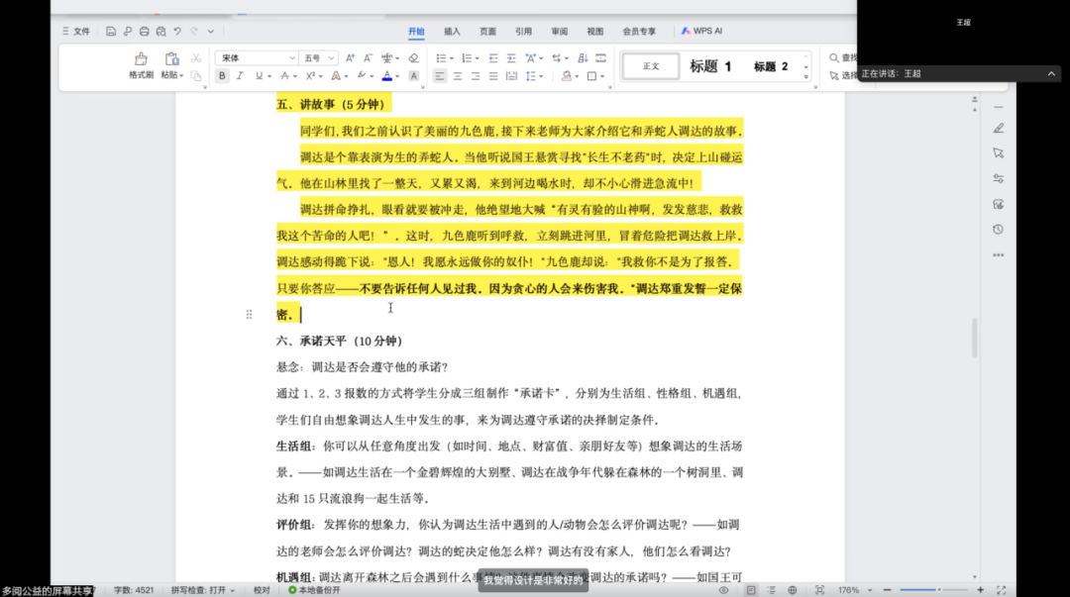
Task: Click the decrease indent icon
Action: 492,58
